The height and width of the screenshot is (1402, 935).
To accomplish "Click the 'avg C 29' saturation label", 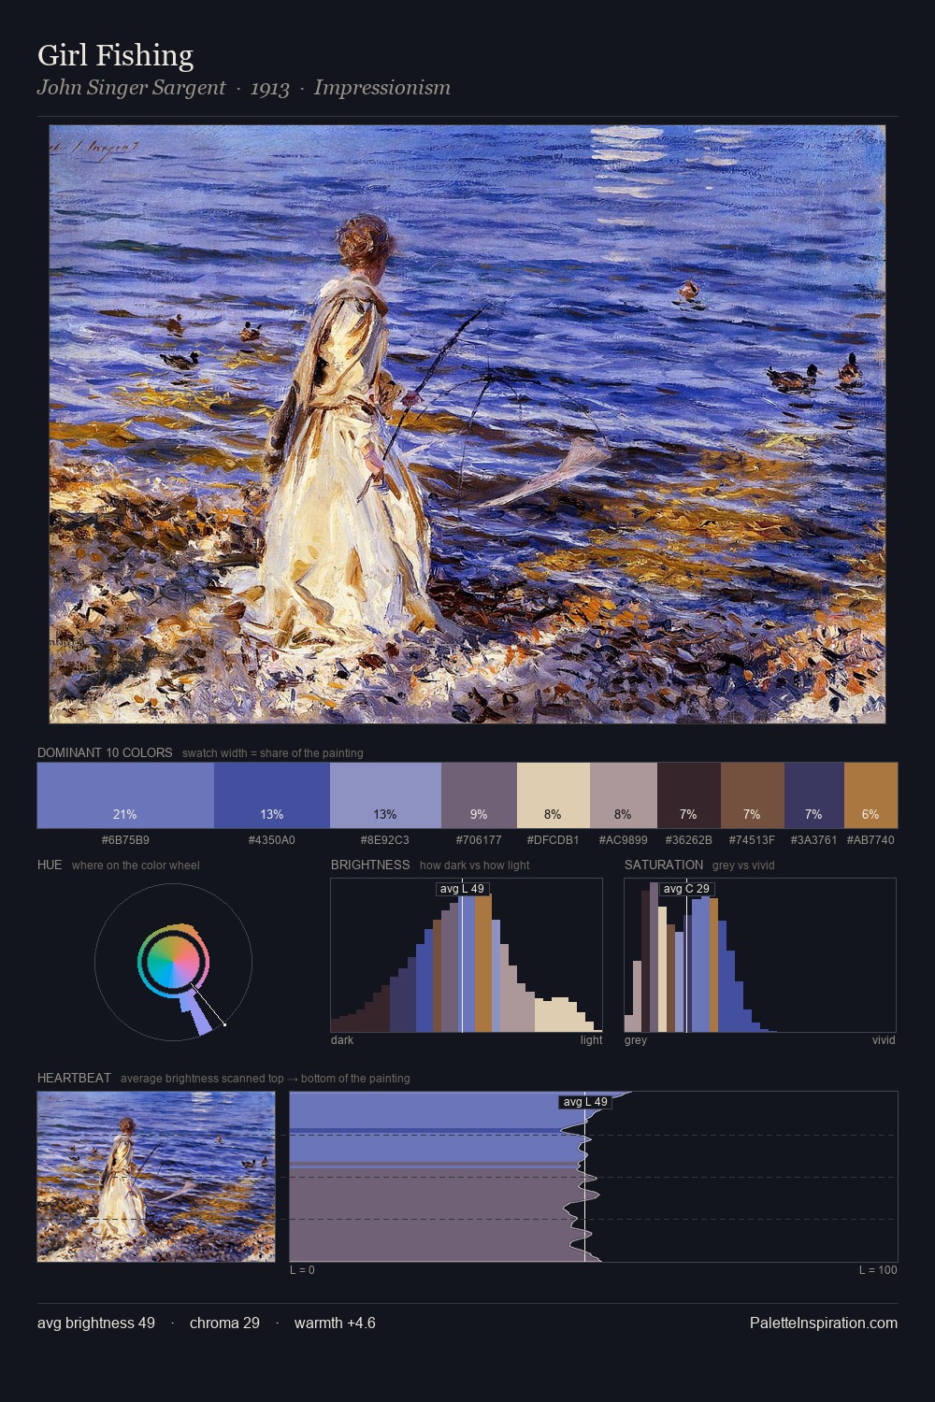I will click(x=687, y=888).
